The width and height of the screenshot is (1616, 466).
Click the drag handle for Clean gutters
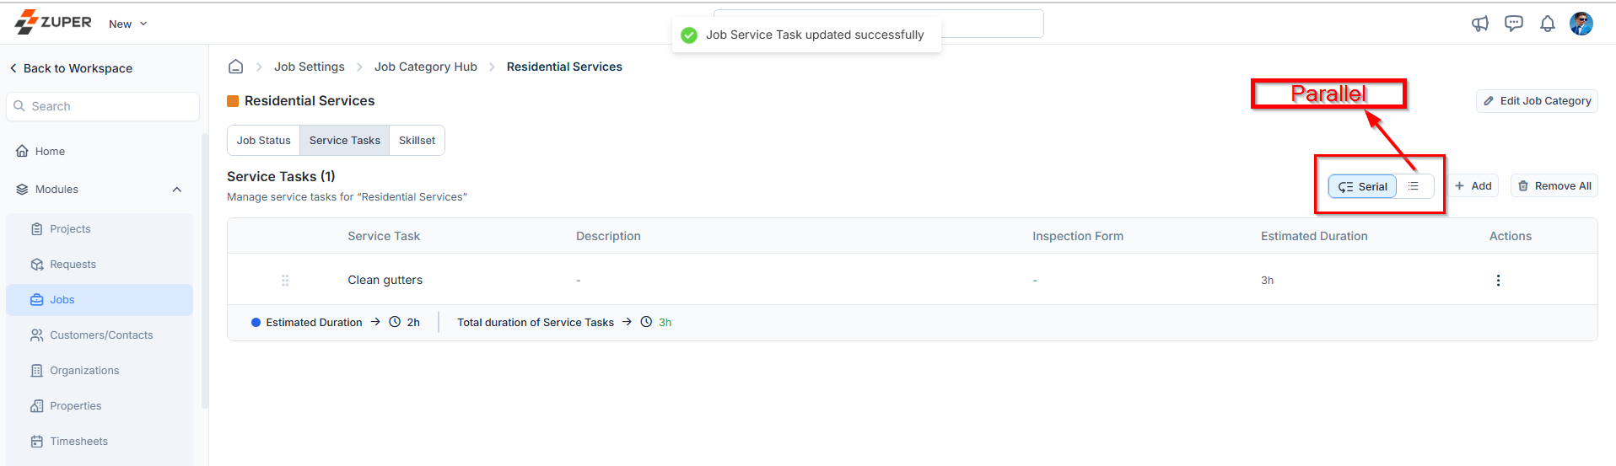[x=285, y=281]
